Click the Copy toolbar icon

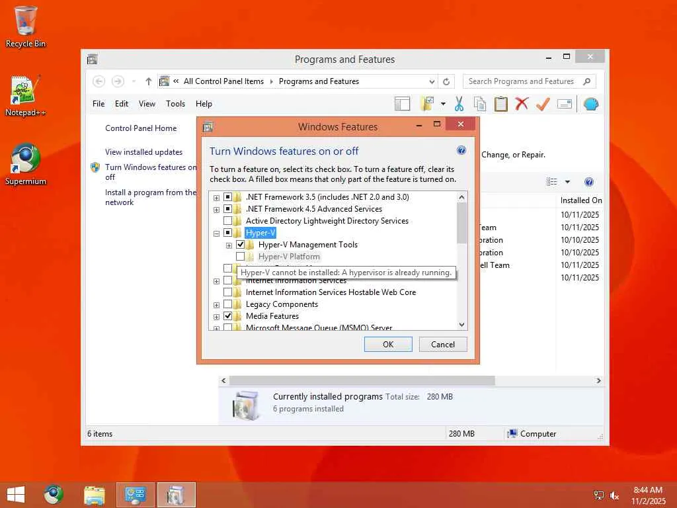[480, 104]
